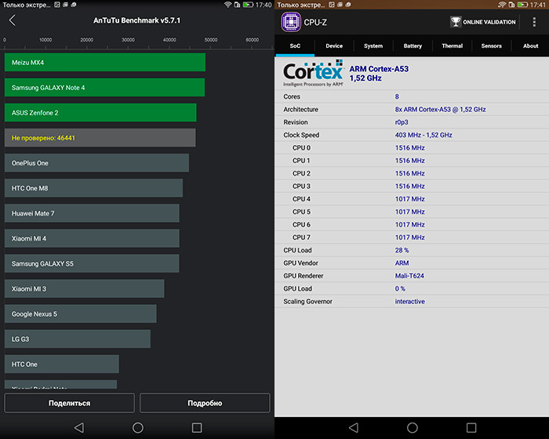Tap the Samsung GALAXY Note 4 bar
549x439 pixels.
tap(104, 87)
